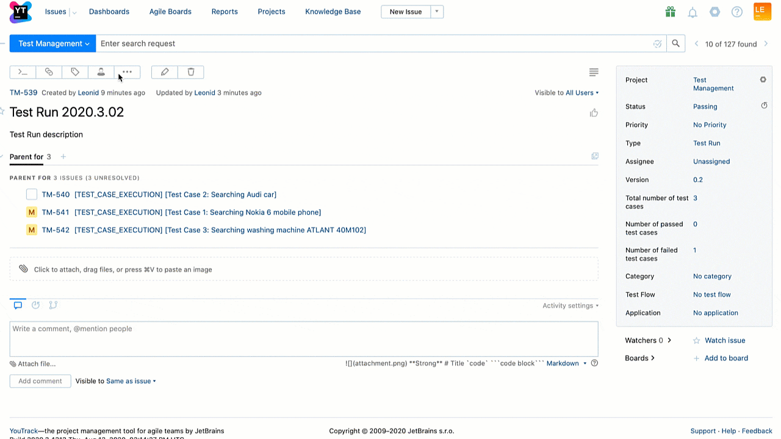Click the markdown help question icon

594,363
